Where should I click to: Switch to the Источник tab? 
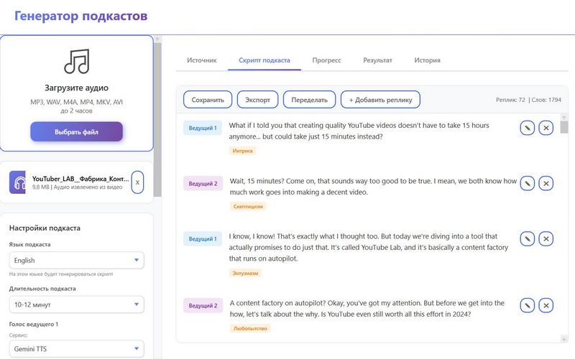point(202,60)
